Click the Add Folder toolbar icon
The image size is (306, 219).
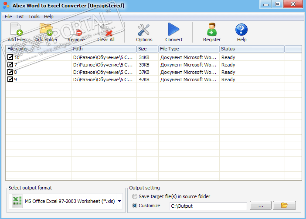pos(46,29)
